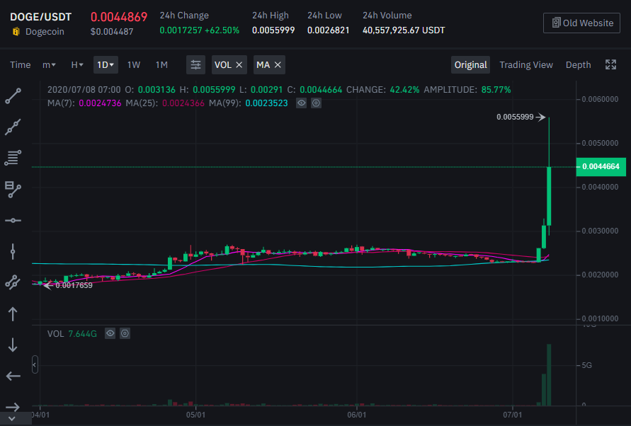Click the 06/01 date axis label
The height and width of the screenshot is (426, 631).
356,415
